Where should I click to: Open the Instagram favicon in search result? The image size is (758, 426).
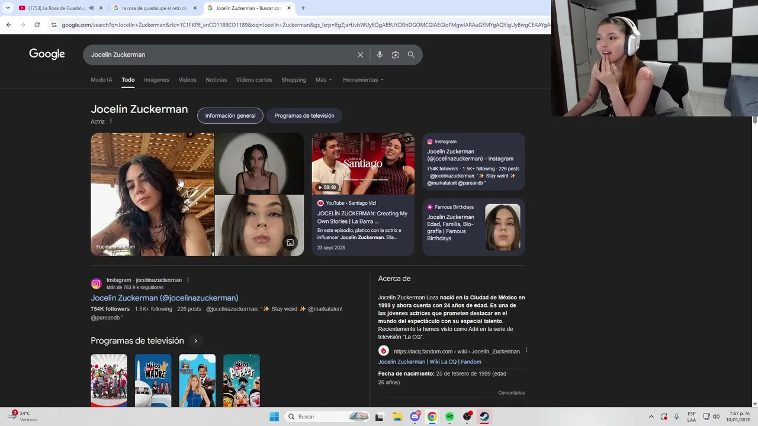(x=96, y=283)
